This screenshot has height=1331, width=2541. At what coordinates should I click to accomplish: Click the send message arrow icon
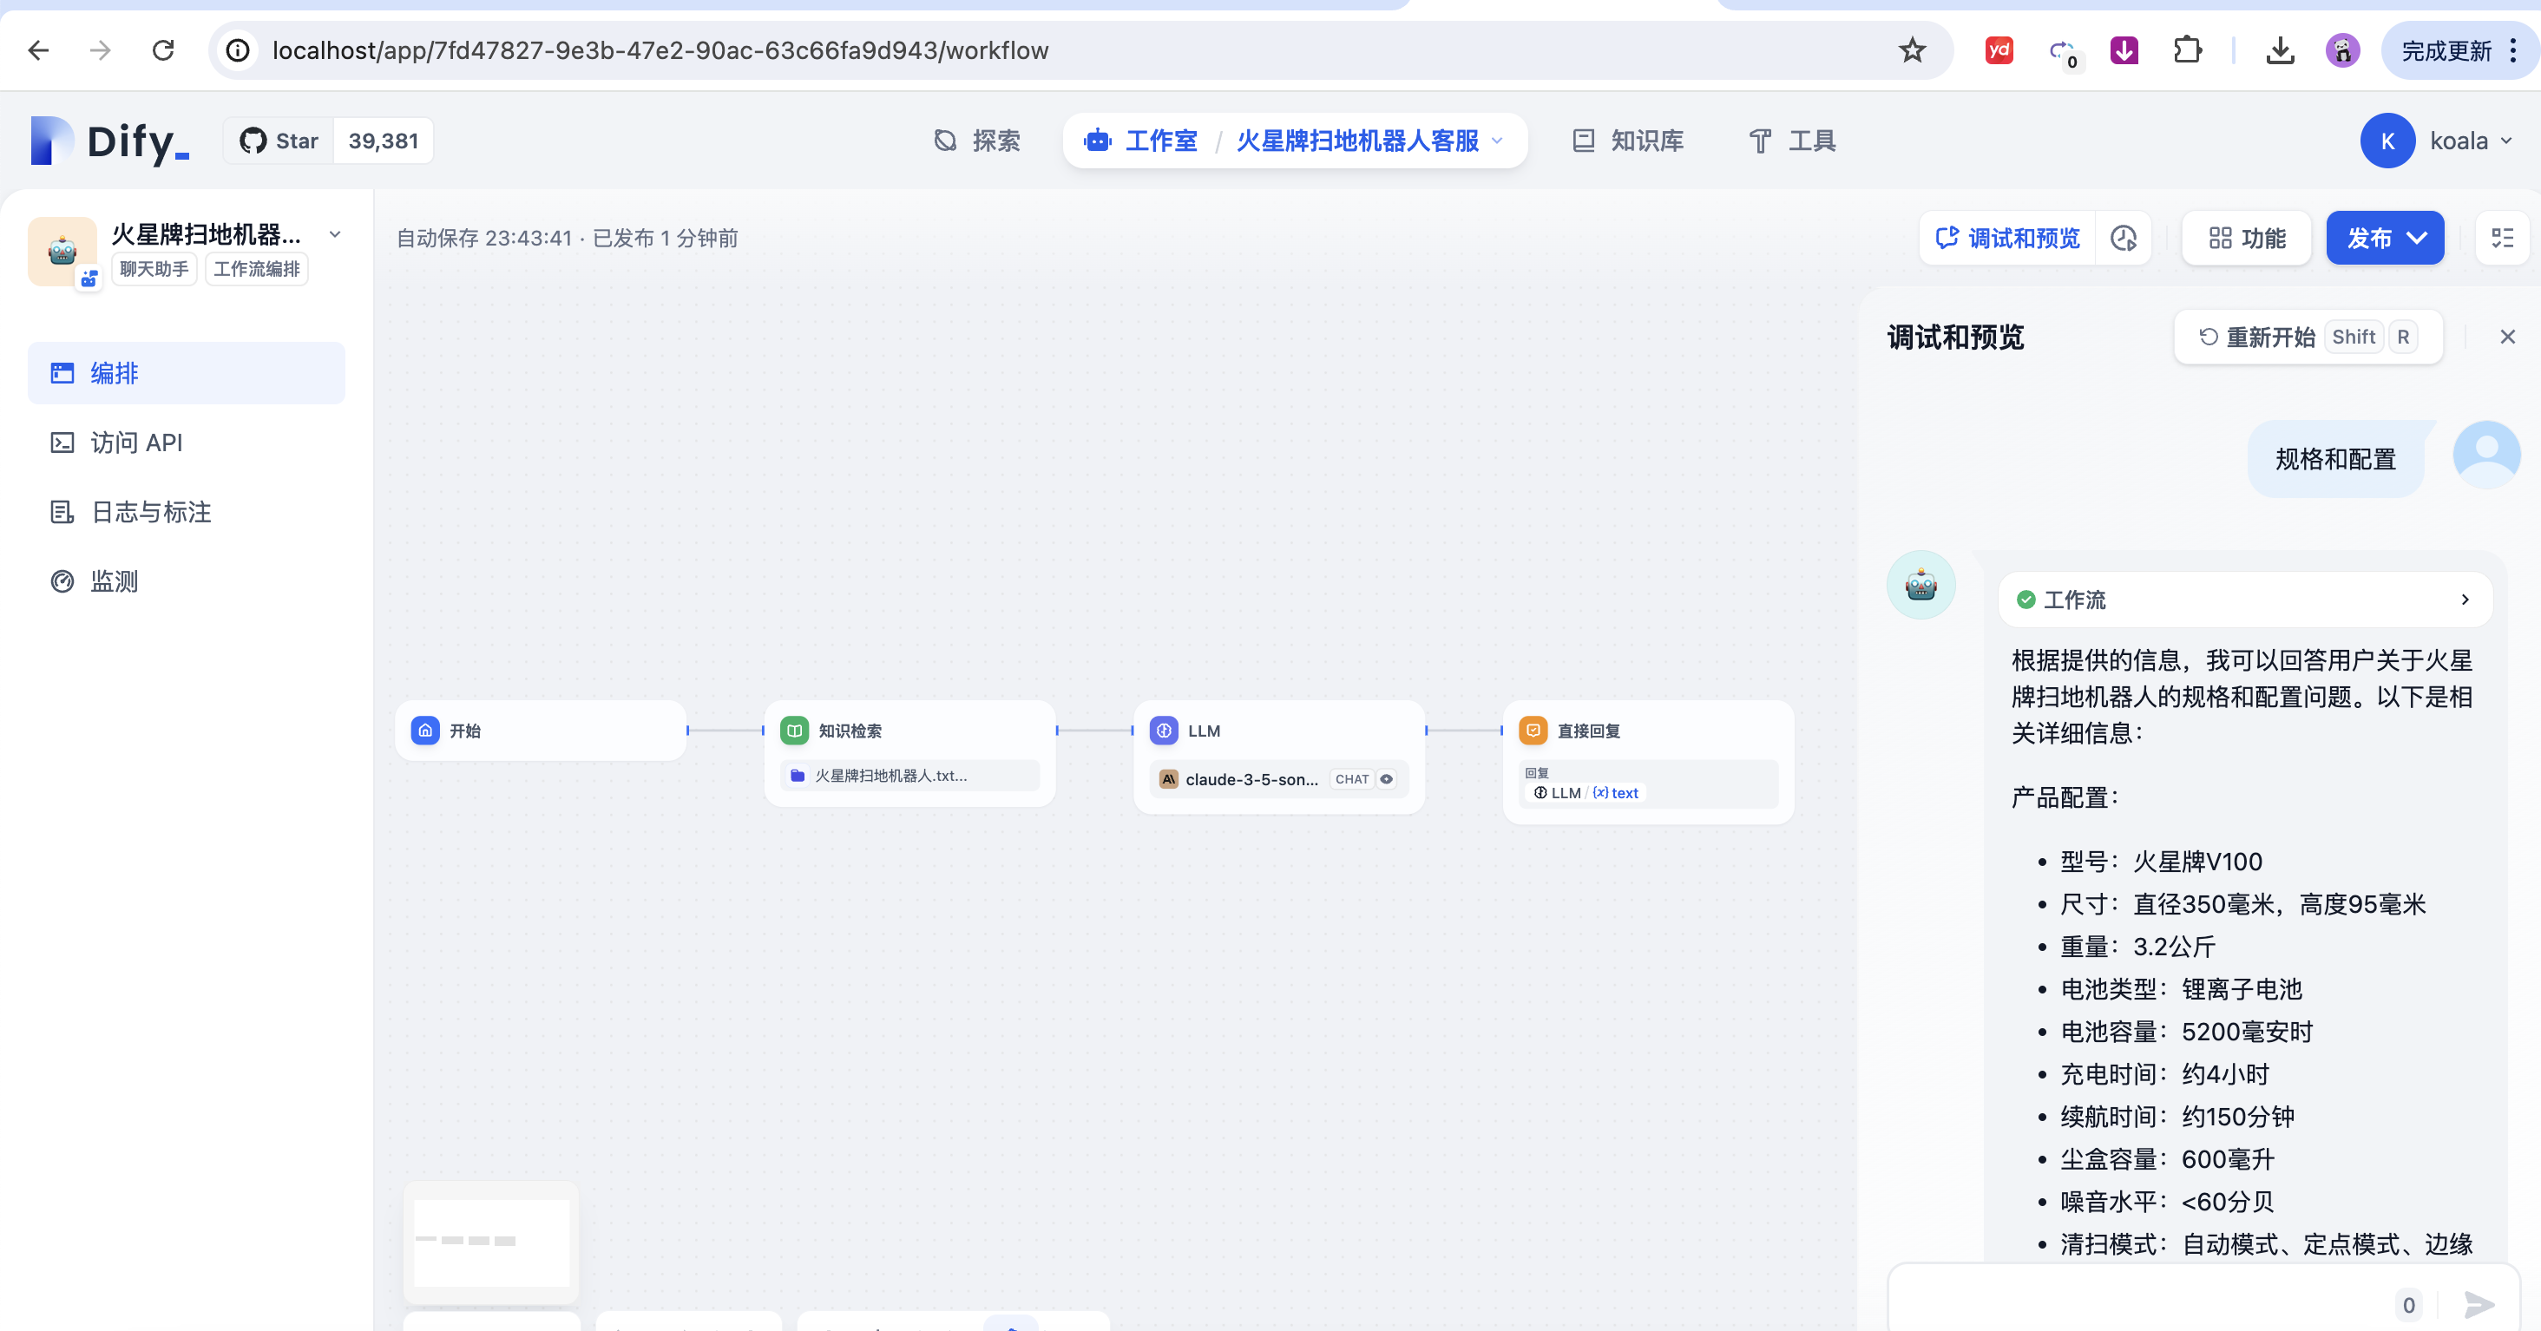(2479, 1304)
